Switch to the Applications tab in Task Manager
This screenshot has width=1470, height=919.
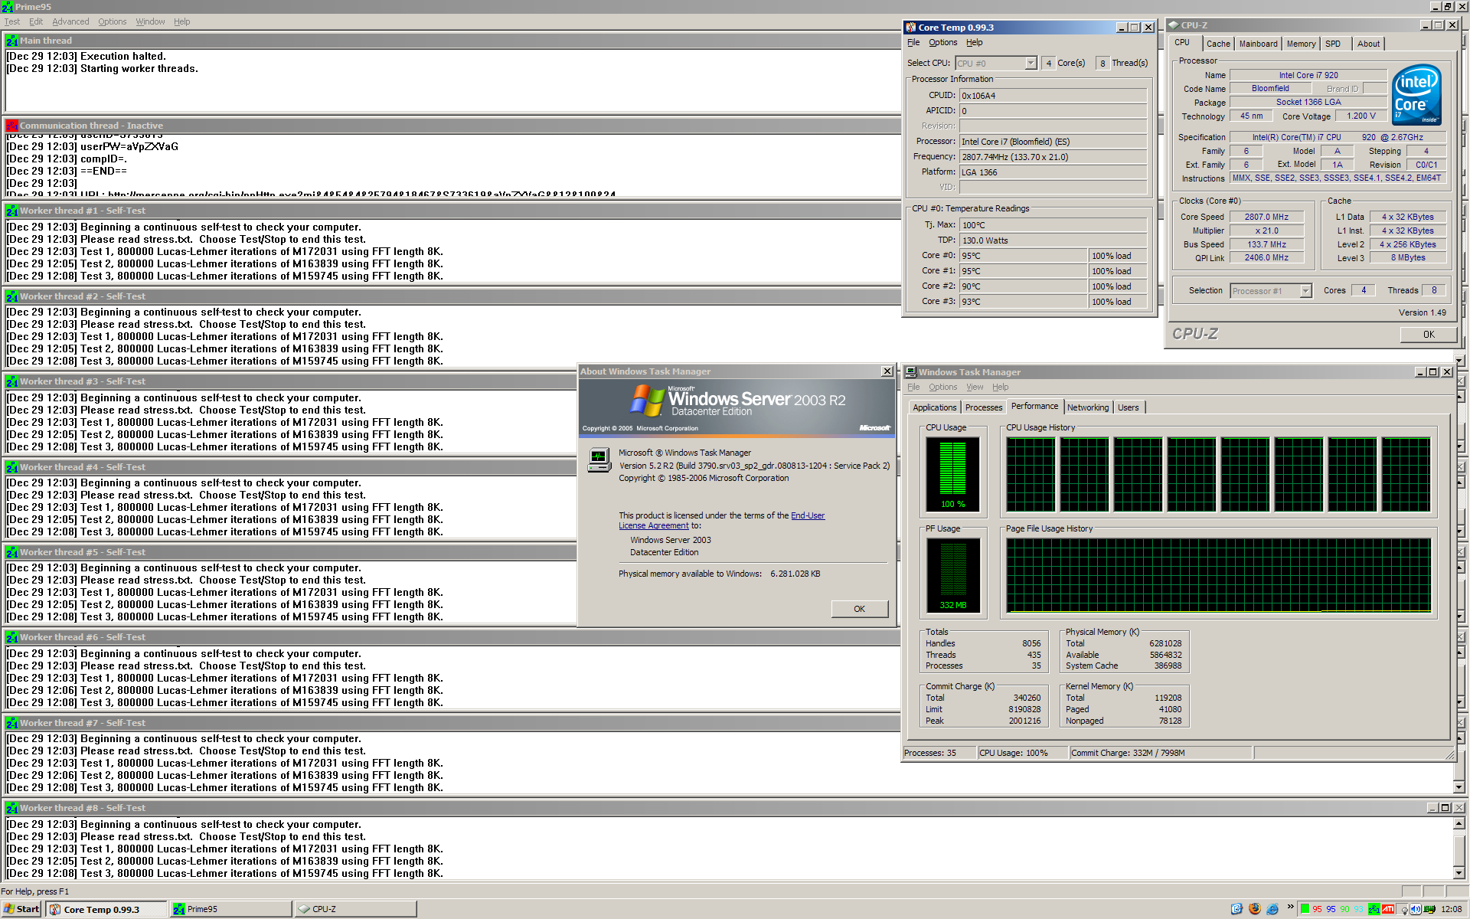[x=934, y=407]
